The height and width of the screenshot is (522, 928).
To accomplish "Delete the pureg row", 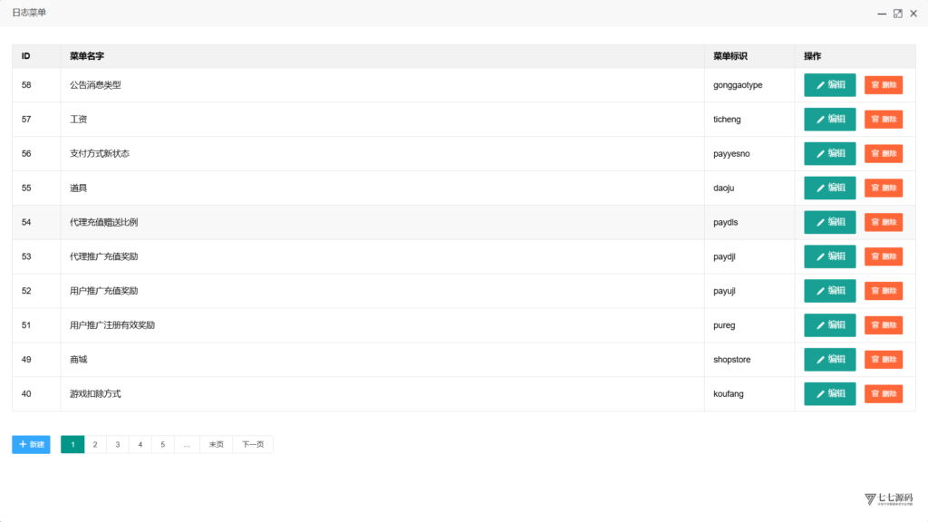I will tap(883, 325).
